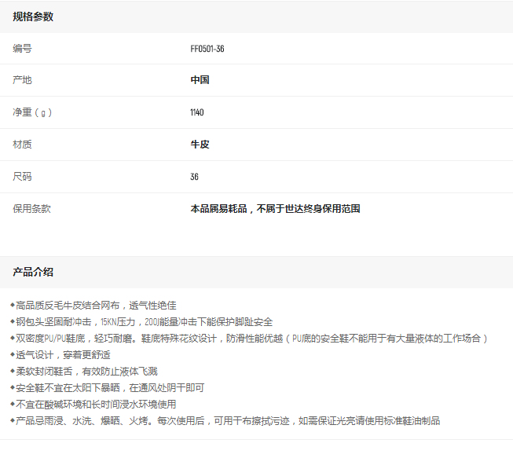Click the 净重（g）row label
This screenshot has height=458, width=513.
point(32,112)
